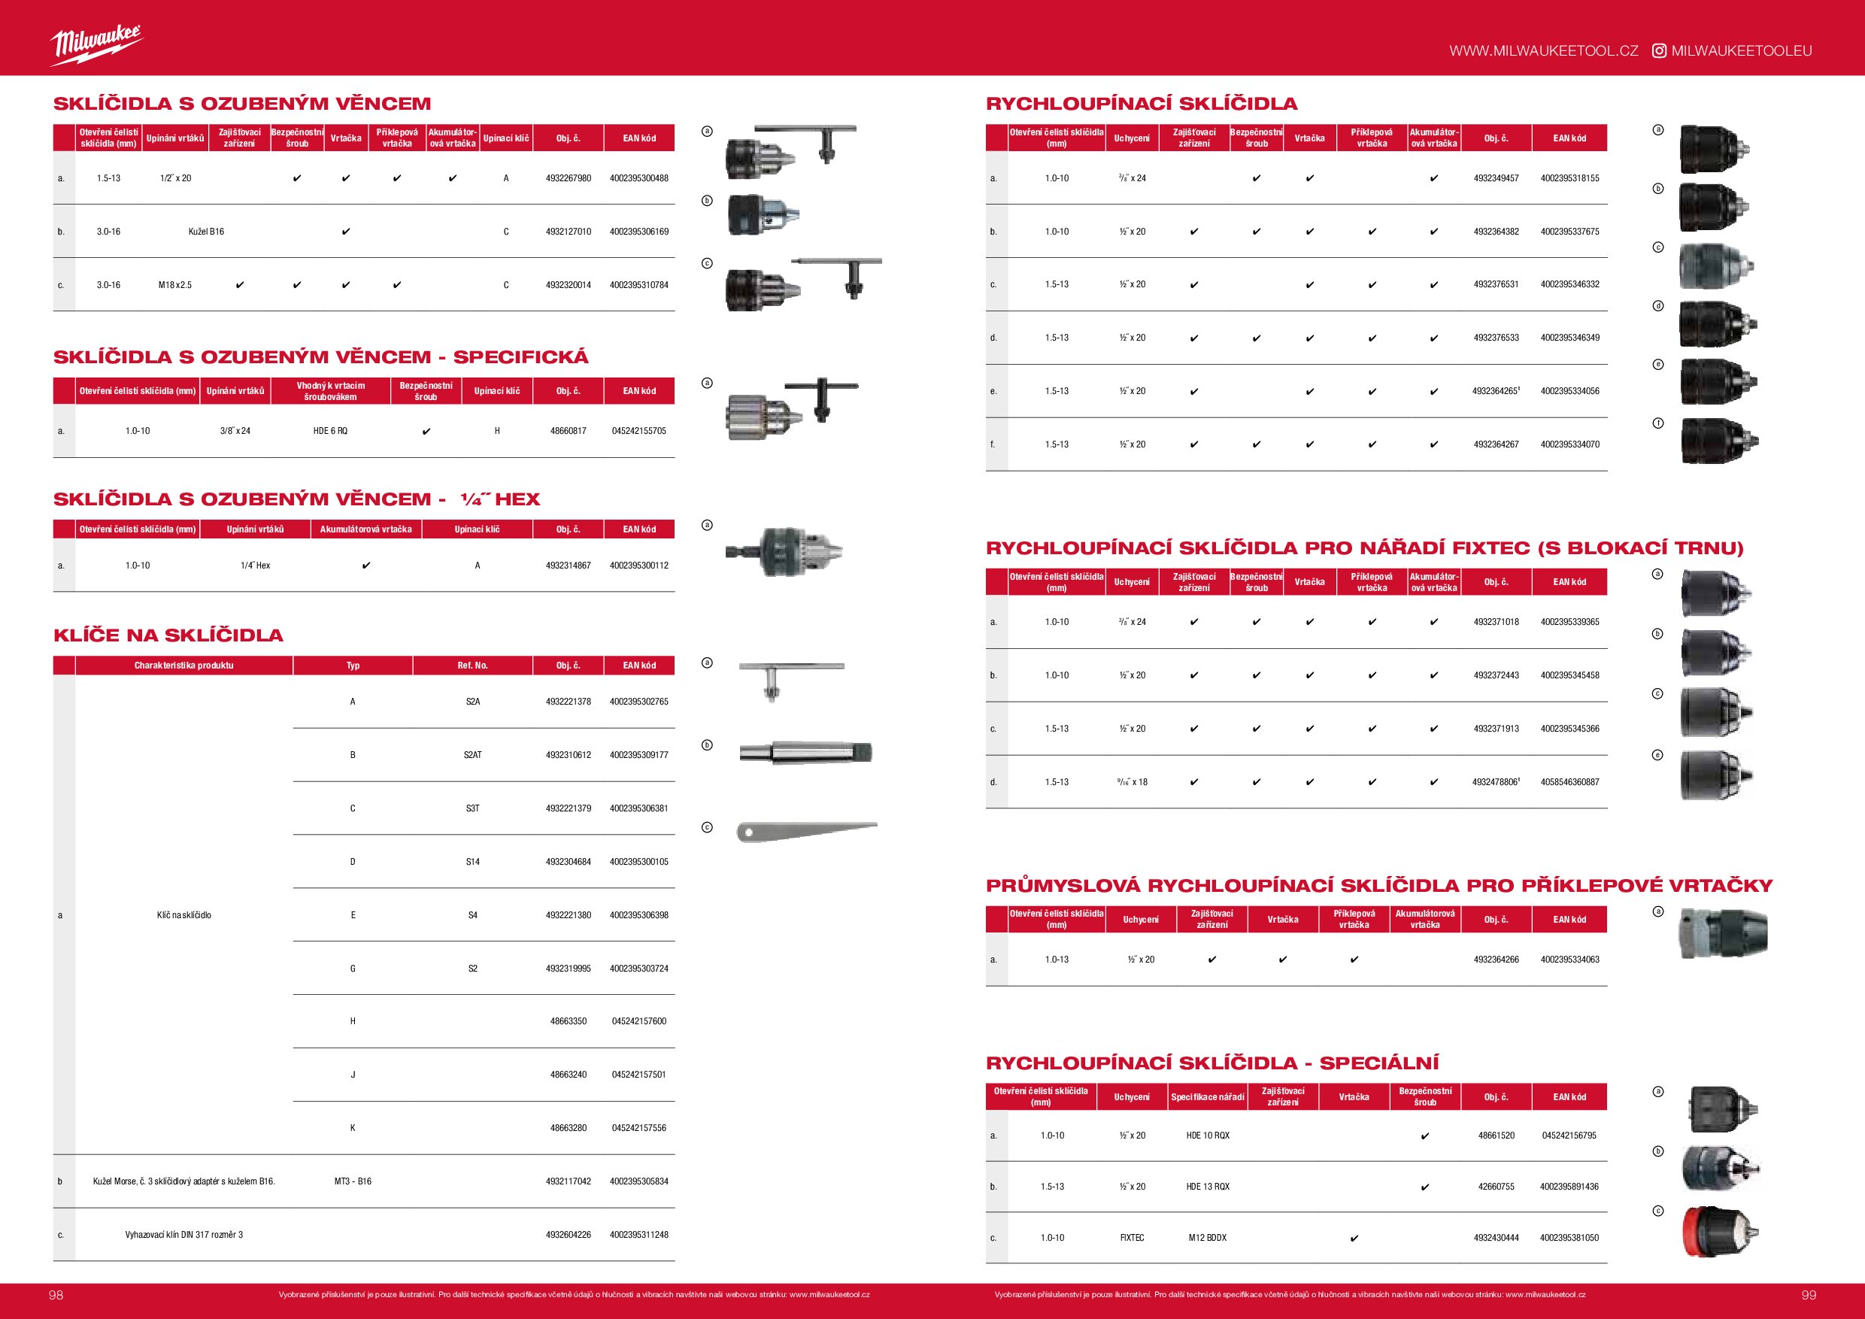
Task: Click the MT3 - B16 cell
Action: pos(353,1181)
